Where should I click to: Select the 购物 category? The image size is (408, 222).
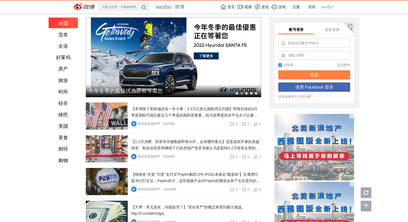(x=63, y=161)
